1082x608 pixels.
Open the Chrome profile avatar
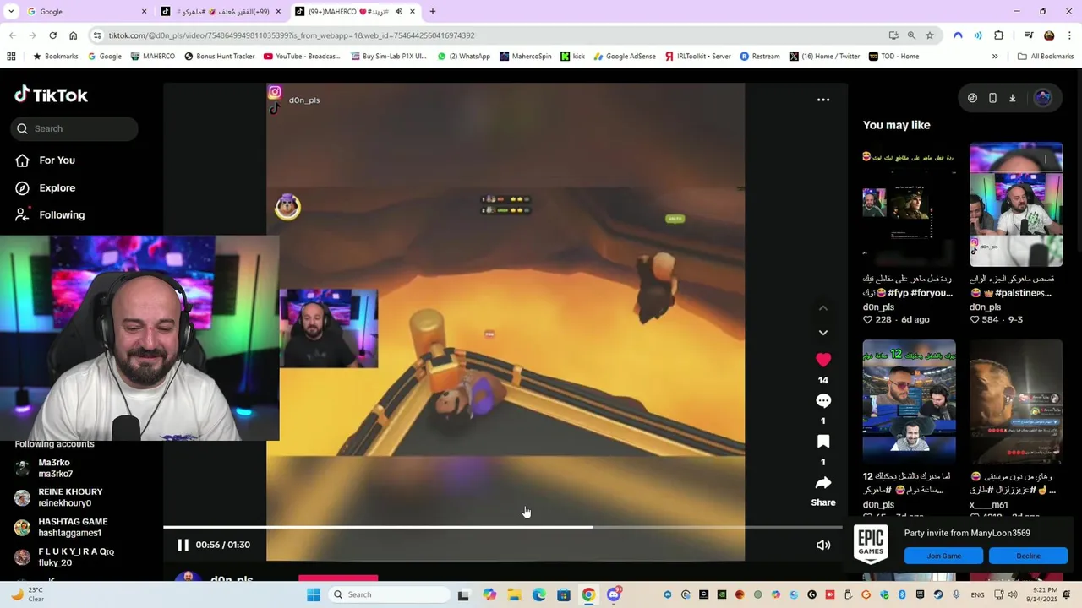click(1049, 35)
